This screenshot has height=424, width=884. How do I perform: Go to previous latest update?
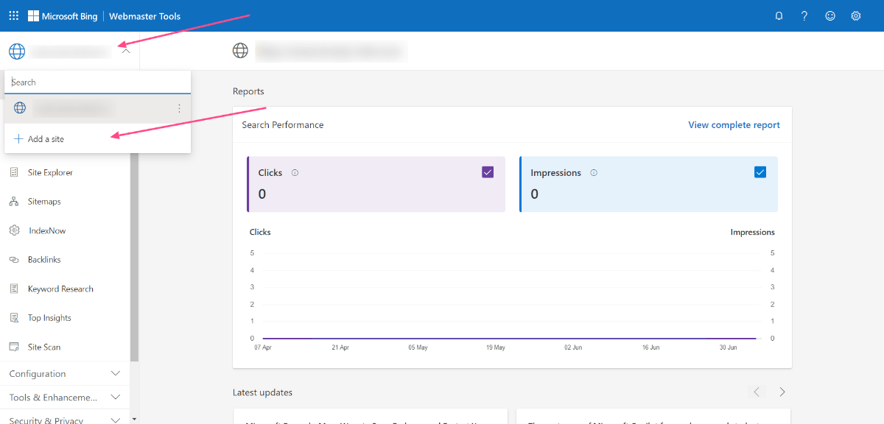[757, 392]
